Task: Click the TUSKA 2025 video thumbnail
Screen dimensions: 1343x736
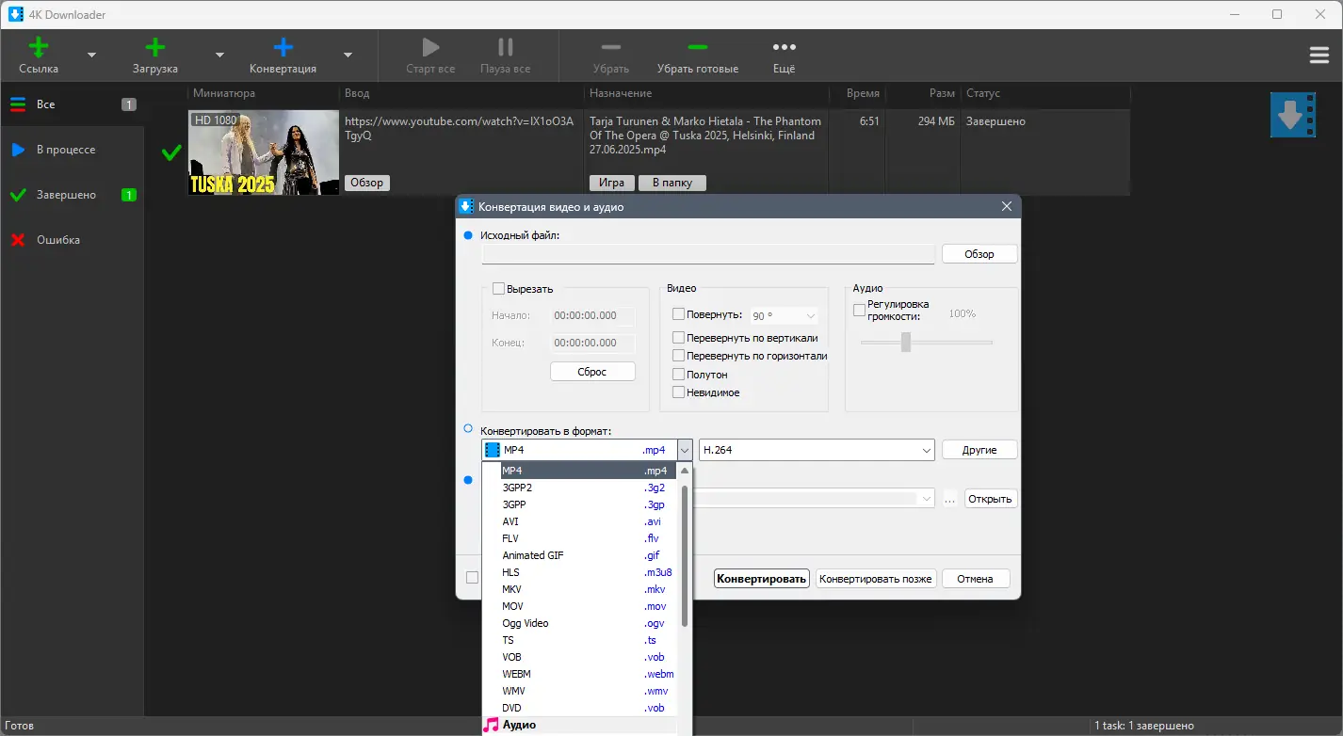Action: coord(264,152)
